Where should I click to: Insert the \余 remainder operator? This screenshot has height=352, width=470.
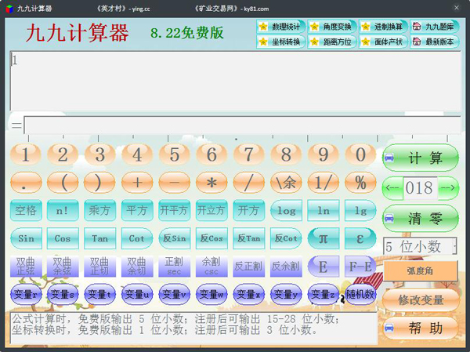coord(286,183)
